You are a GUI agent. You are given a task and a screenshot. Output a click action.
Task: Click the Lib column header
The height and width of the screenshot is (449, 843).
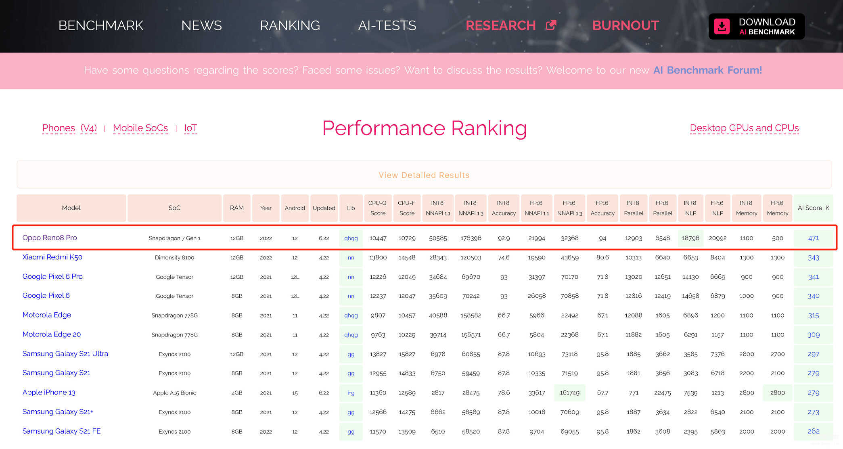[351, 208]
